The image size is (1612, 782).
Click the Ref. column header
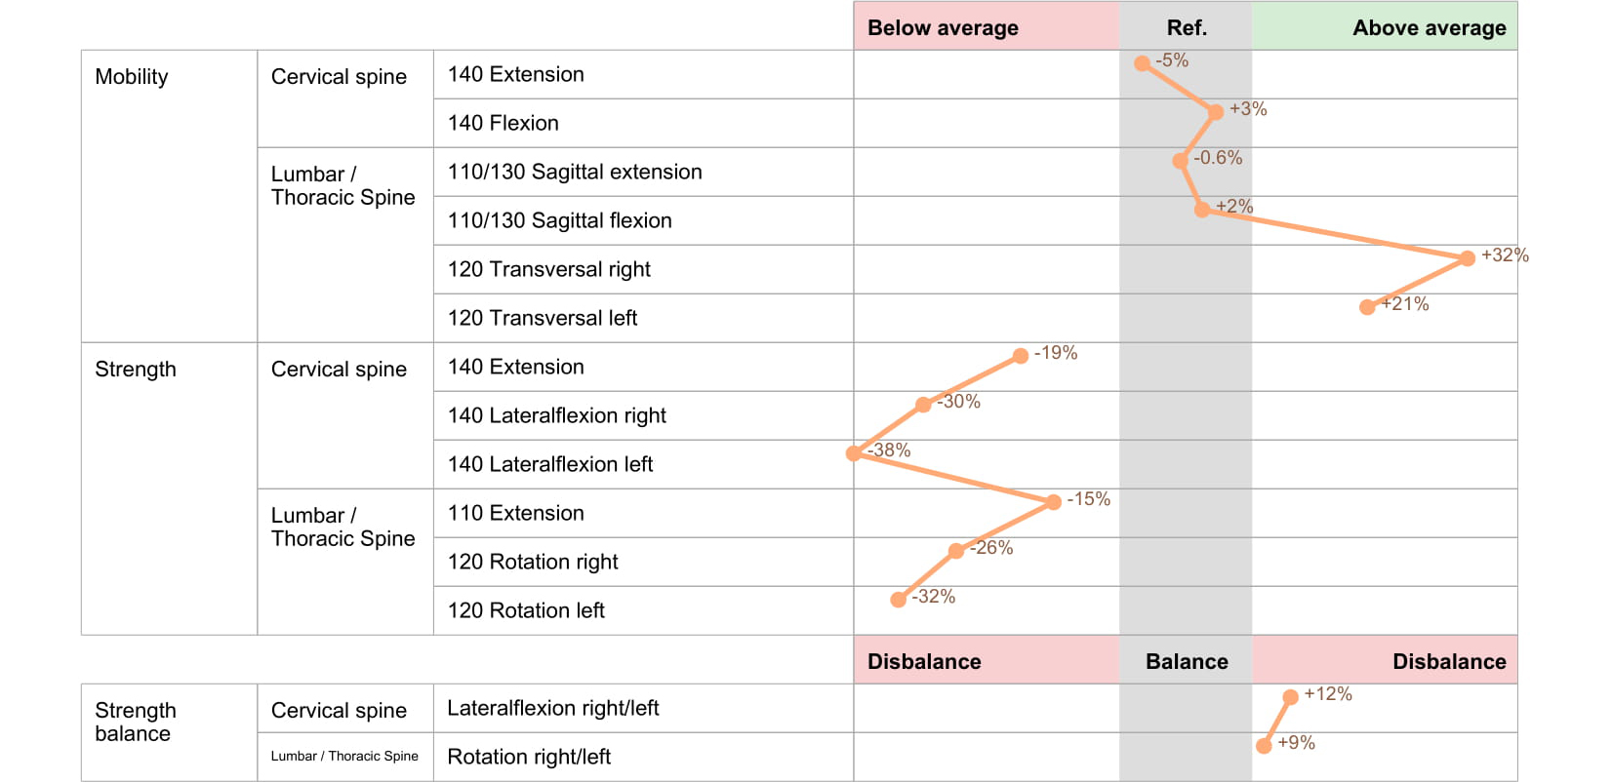(x=1186, y=27)
